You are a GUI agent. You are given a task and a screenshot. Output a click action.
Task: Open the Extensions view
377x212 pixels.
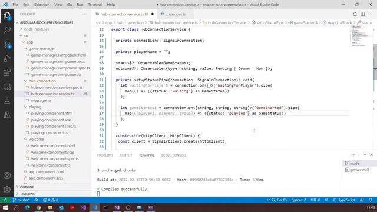click(x=7, y=72)
